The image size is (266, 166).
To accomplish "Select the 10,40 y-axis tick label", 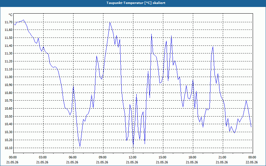I will [9, 124].
